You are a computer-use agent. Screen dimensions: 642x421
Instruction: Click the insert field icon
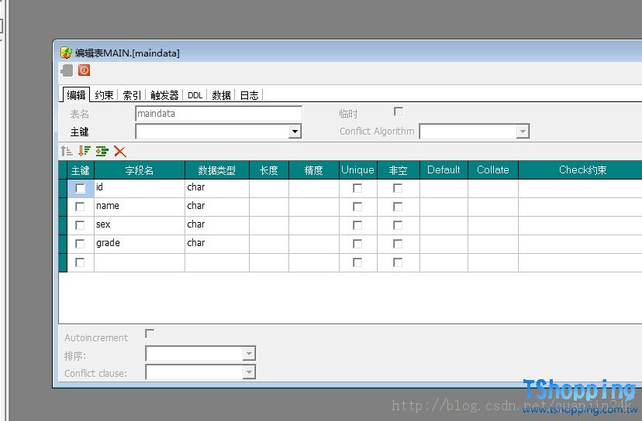[x=102, y=151]
